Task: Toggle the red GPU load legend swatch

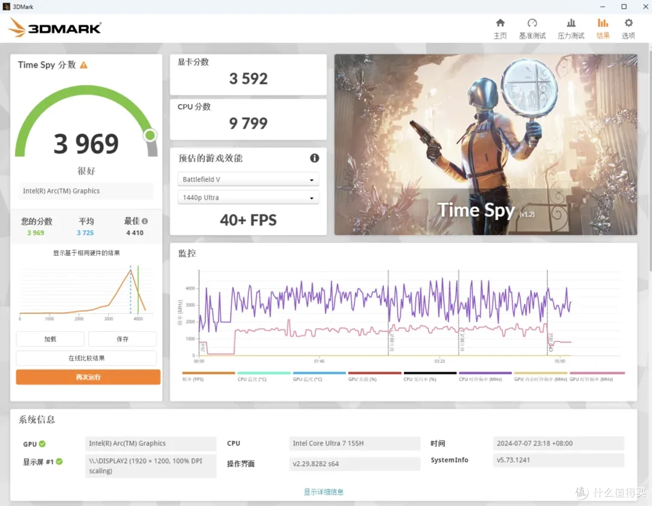Action: click(x=375, y=373)
